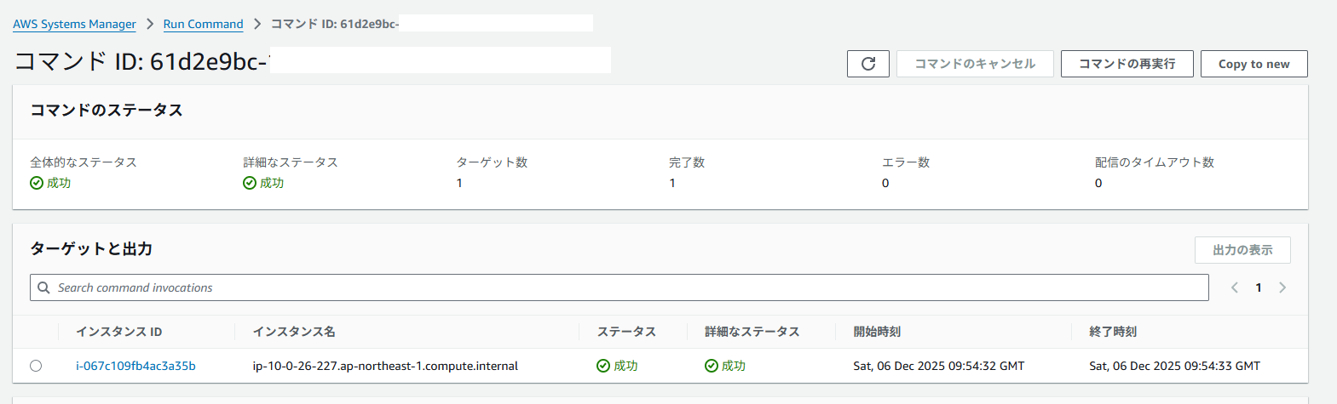Open AWS Systems Manager breadcrumb link

click(74, 24)
